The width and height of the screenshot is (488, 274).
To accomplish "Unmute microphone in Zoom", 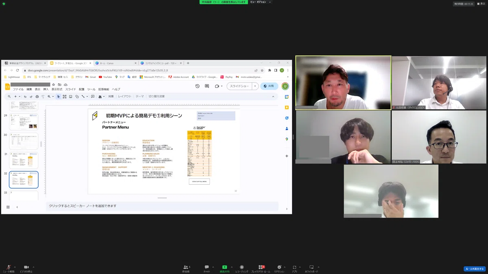I will [x=9, y=268].
